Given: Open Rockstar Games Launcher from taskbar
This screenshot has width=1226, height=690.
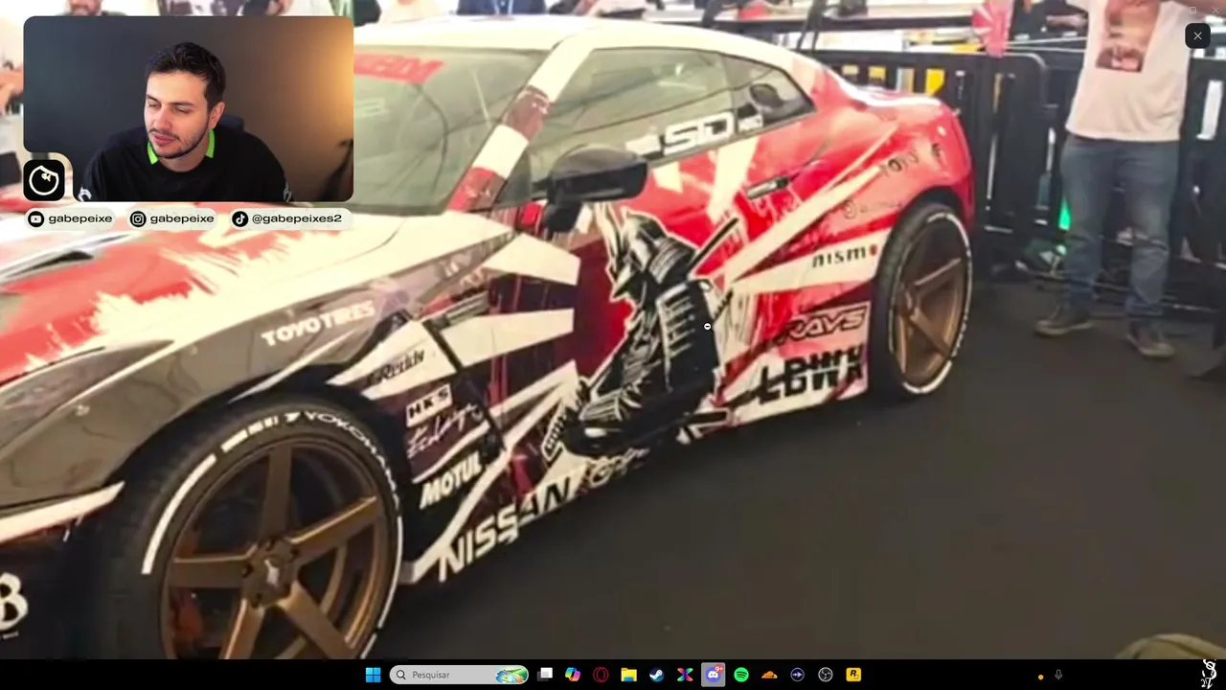Looking at the screenshot, I should (x=853, y=675).
